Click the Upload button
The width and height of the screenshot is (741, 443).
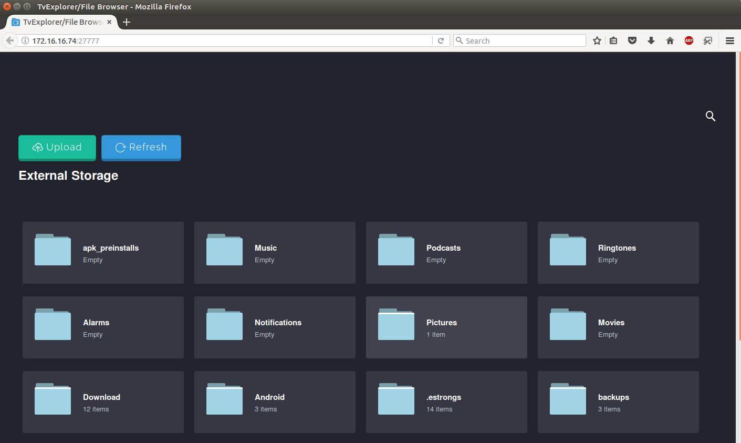(57, 147)
